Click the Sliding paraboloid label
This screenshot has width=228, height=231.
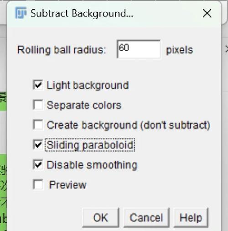click(90, 145)
